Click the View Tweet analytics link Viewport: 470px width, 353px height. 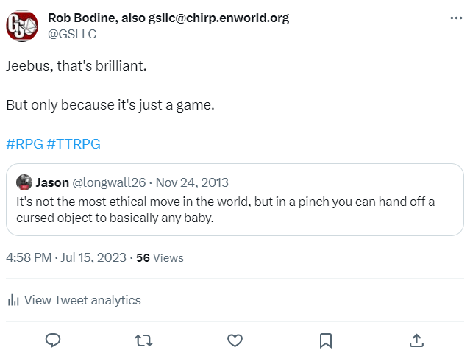(82, 300)
